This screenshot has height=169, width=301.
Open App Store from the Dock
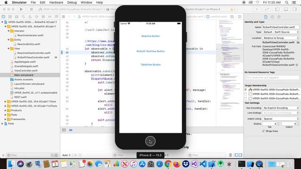(x=142, y=164)
